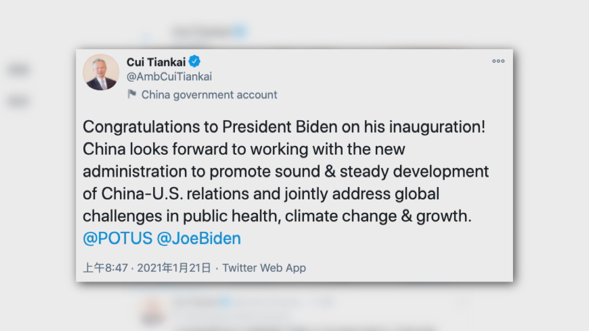Follow the @POTUS mention link
Screen dimensions: 589x331
click(x=117, y=238)
